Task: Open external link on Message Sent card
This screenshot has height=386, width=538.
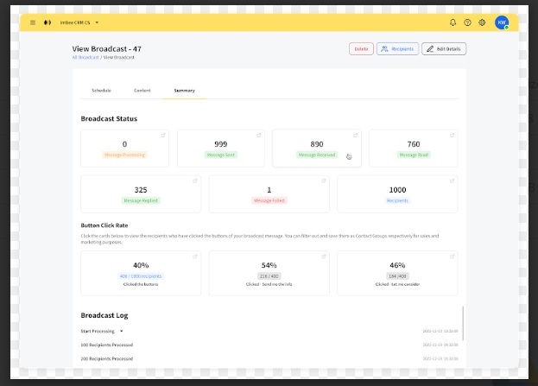Action: tap(258, 136)
